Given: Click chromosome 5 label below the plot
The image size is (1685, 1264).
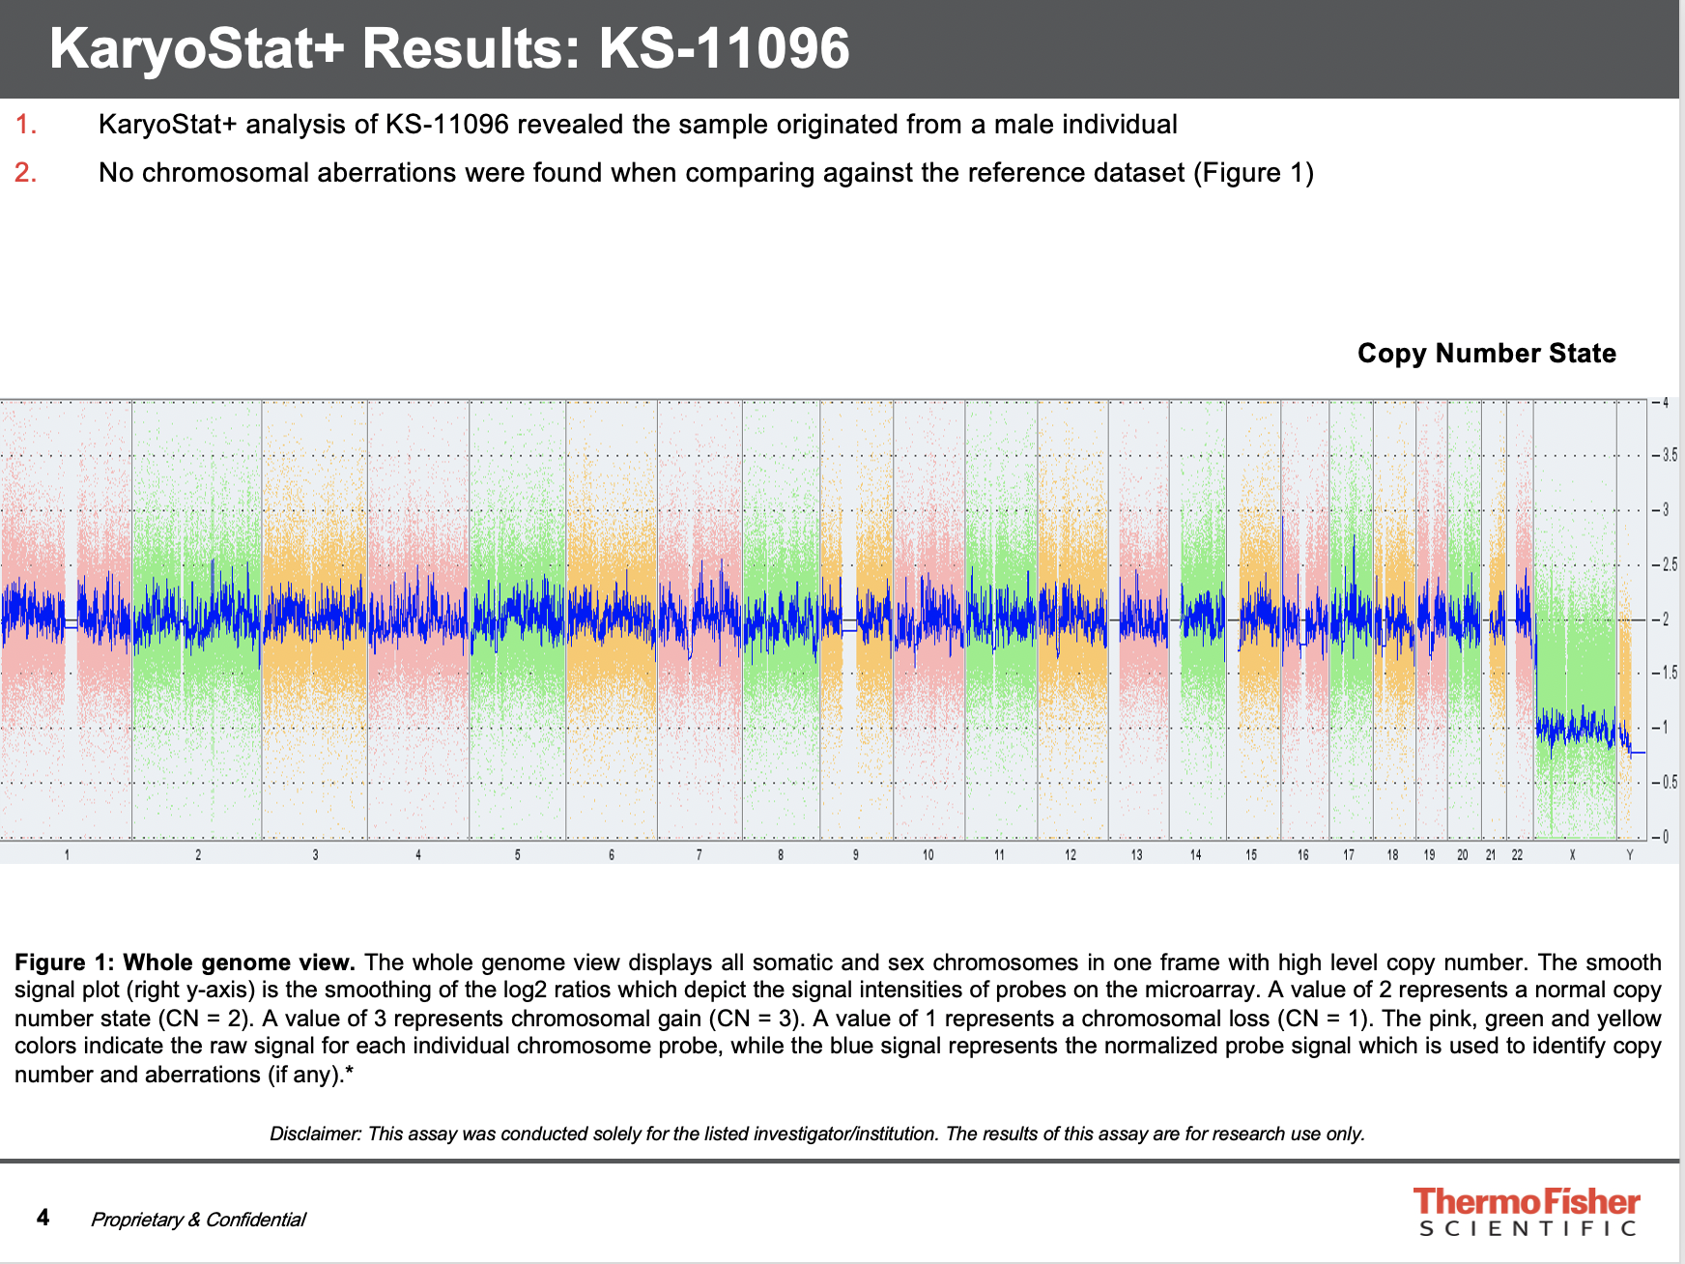Looking at the screenshot, I should tap(518, 855).
